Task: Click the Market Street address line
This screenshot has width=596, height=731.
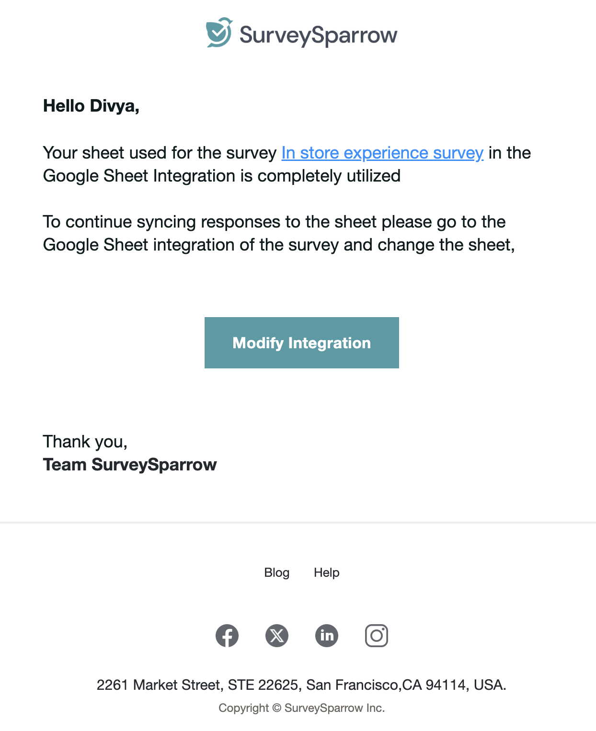Action: (301, 685)
